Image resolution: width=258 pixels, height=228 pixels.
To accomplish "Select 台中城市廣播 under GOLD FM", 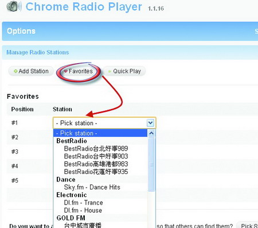I will pyautogui.click(x=83, y=225).
